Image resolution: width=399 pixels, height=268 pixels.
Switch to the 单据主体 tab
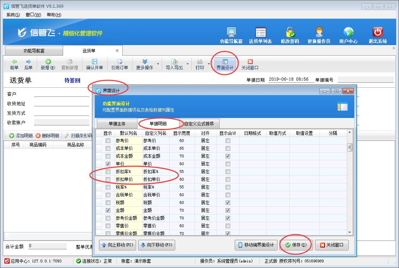[x=117, y=124]
